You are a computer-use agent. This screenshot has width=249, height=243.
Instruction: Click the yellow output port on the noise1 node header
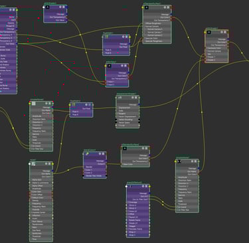tap(52, 164)
